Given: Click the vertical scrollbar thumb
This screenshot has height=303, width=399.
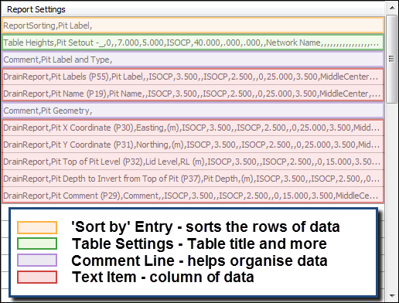Looking at the screenshot, I should [392, 59].
